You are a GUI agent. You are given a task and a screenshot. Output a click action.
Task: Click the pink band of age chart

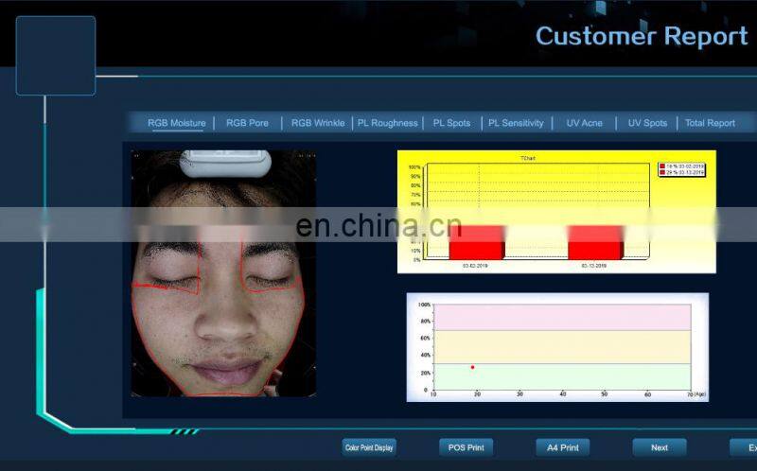[562, 317]
